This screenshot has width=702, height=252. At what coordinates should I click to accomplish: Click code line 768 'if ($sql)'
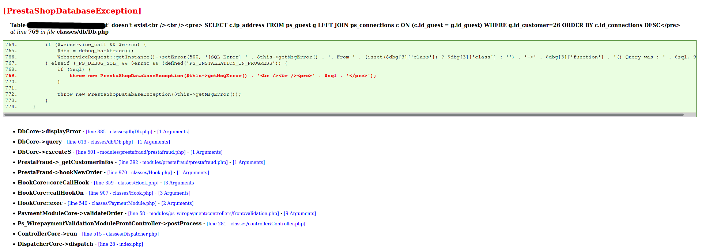pos(74,70)
